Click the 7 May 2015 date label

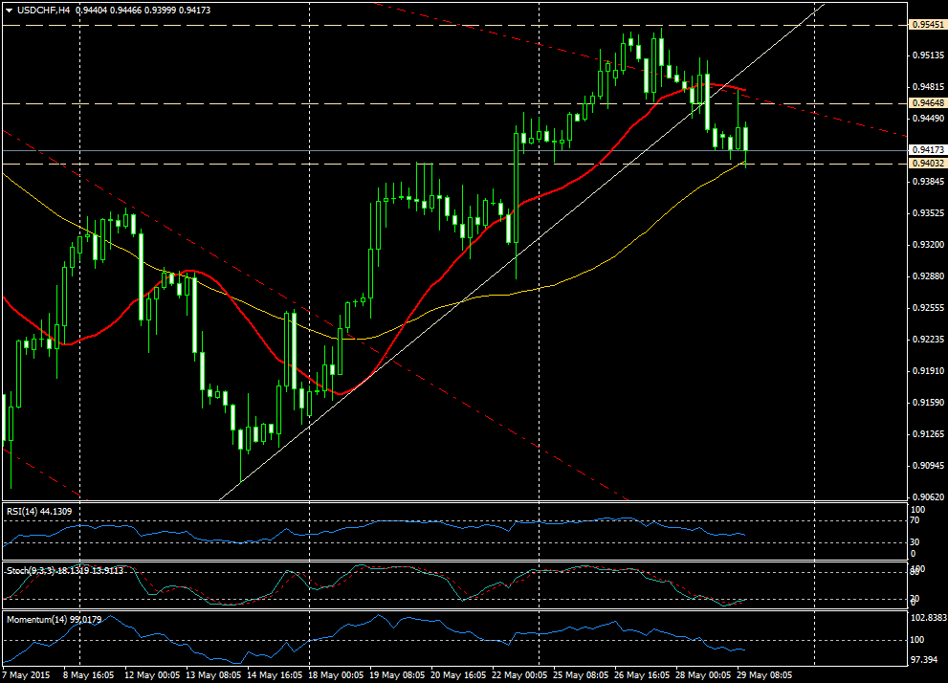click(x=28, y=674)
